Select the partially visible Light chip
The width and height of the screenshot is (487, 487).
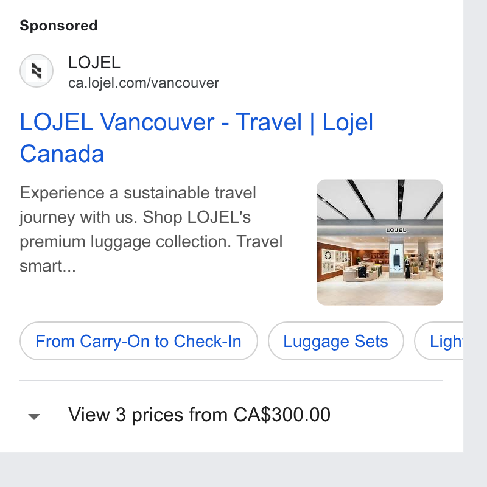[438, 341]
